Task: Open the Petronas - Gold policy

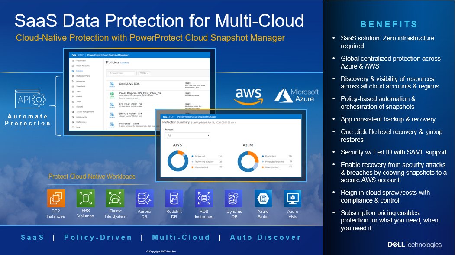Action: tap(129, 124)
